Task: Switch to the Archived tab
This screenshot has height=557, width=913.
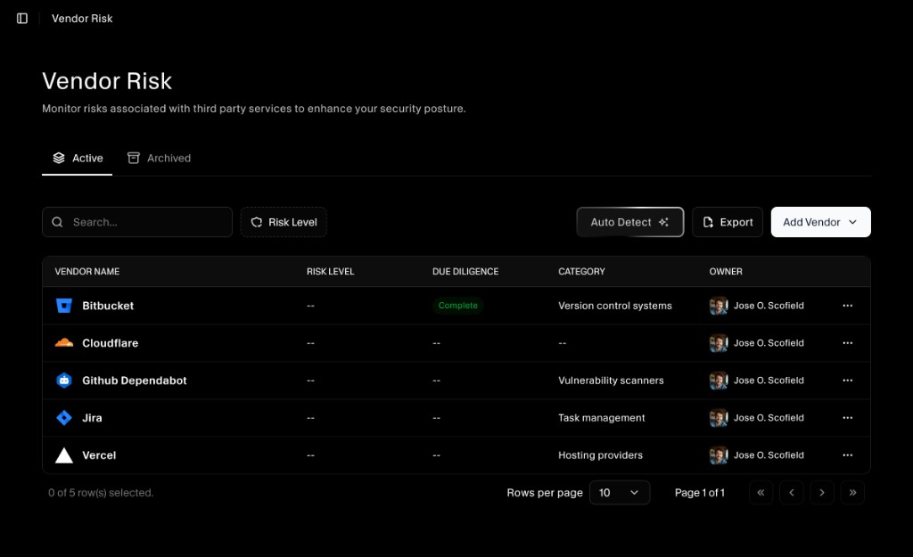Action: pos(159,159)
